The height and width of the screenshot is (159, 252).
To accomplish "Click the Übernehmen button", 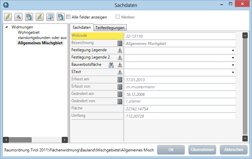I will pos(202,150).
